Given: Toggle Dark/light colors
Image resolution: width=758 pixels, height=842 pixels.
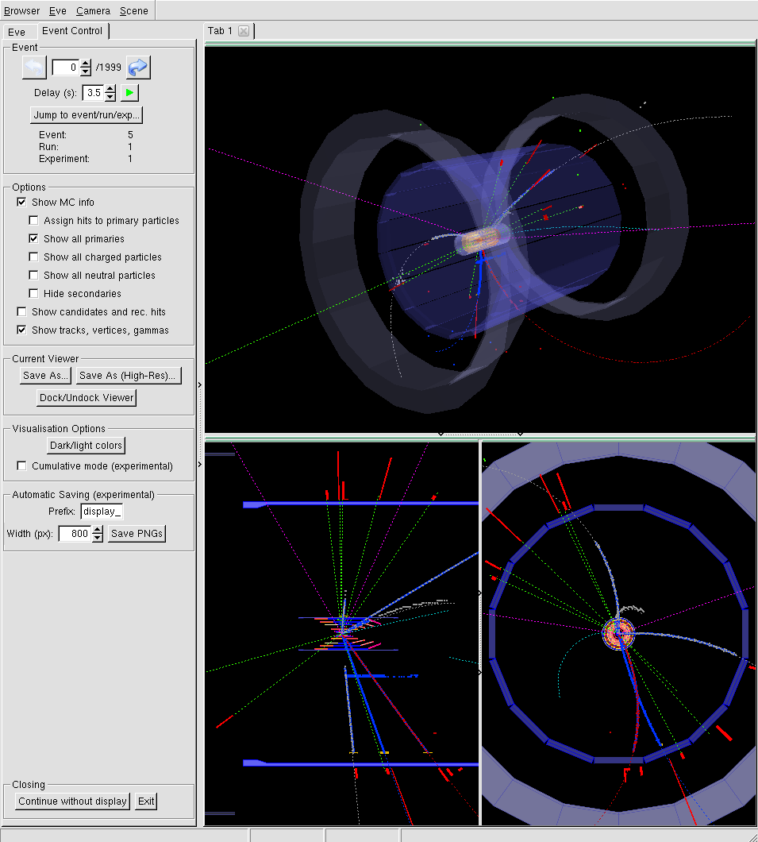Looking at the screenshot, I should click(x=87, y=446).
